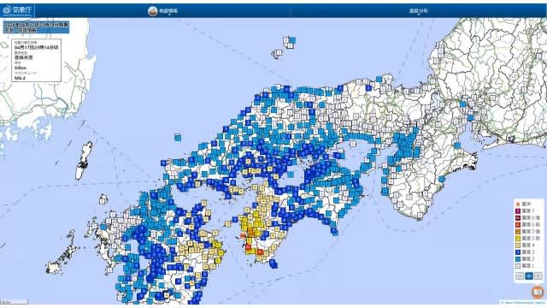Select the highlighted medium icon size button
547x308 pixels.
529,275
